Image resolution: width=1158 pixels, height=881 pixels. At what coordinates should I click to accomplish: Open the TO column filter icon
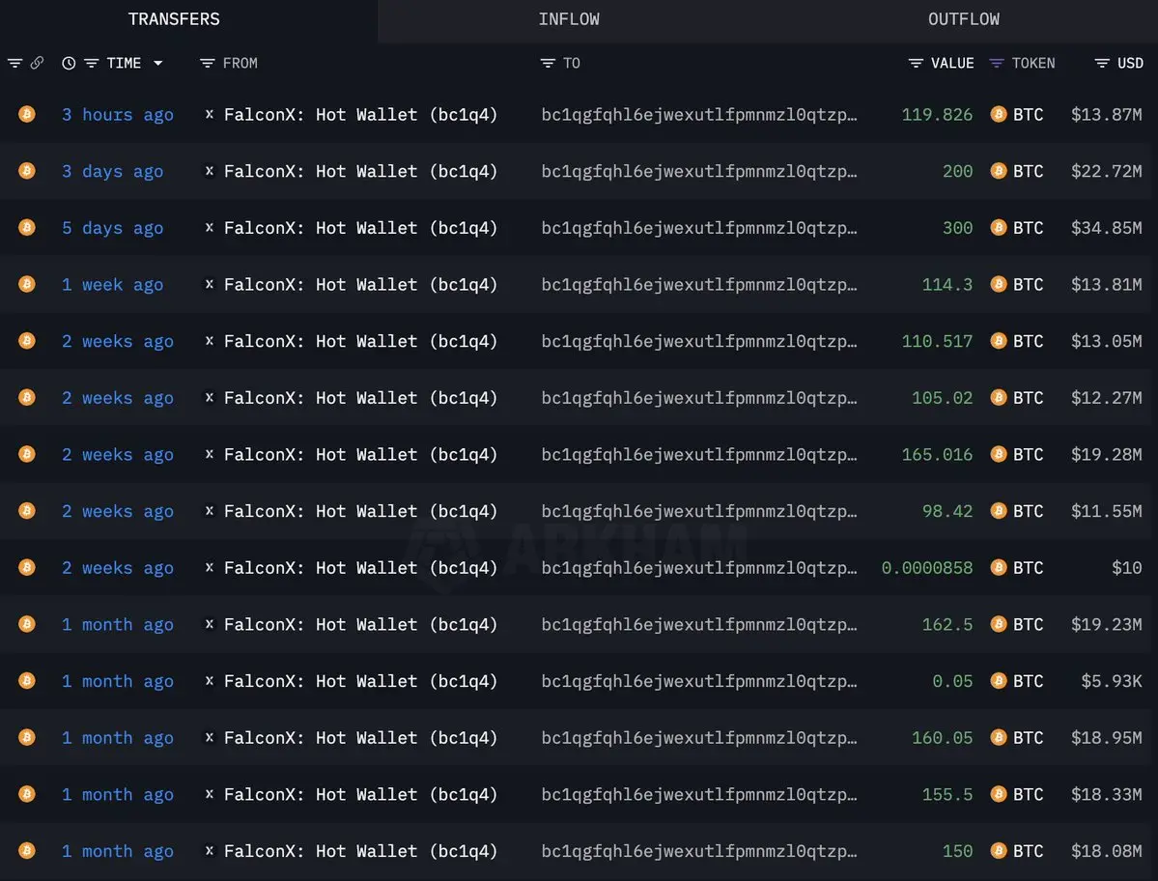[548, 64]
